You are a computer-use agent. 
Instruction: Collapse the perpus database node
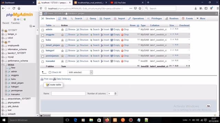tap(2, 65)
